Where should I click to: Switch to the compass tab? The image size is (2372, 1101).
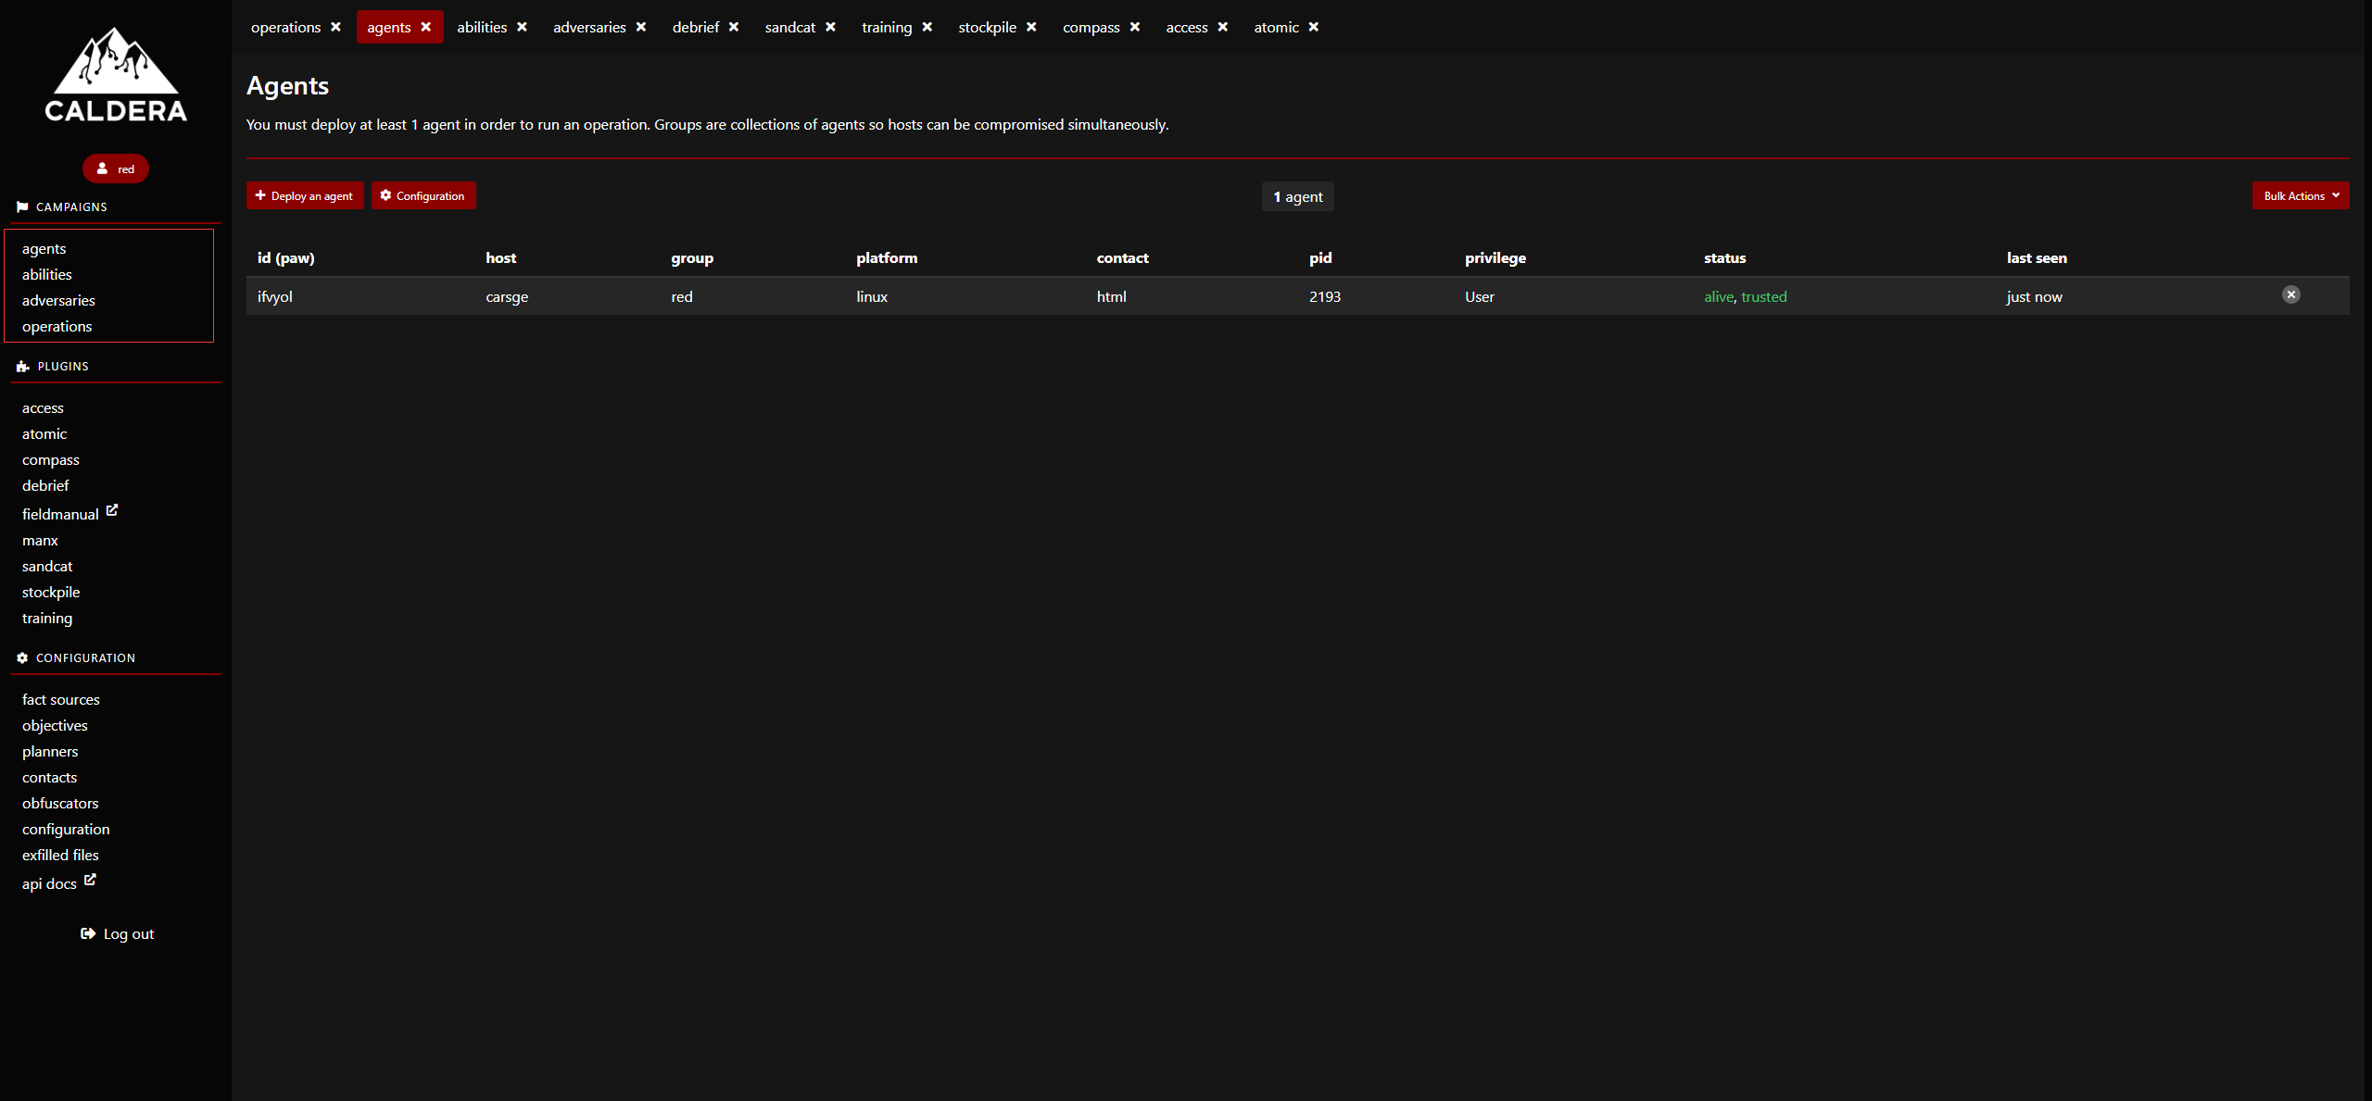(1091, 27)
